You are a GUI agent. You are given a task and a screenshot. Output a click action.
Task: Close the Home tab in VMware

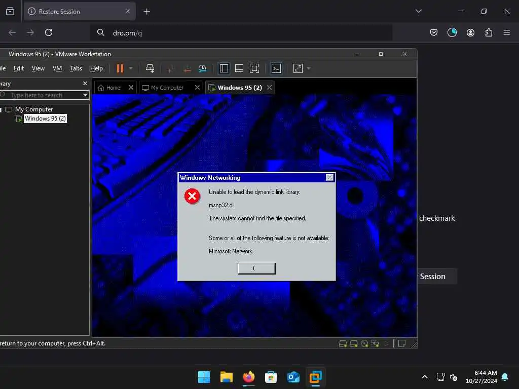tap(131, 88)
